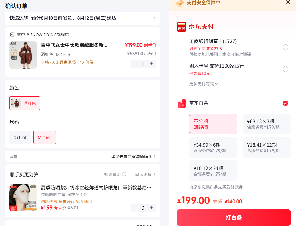Expand 更多支付方式 dropdown
The image size is (296, 226).
point(204,84)
